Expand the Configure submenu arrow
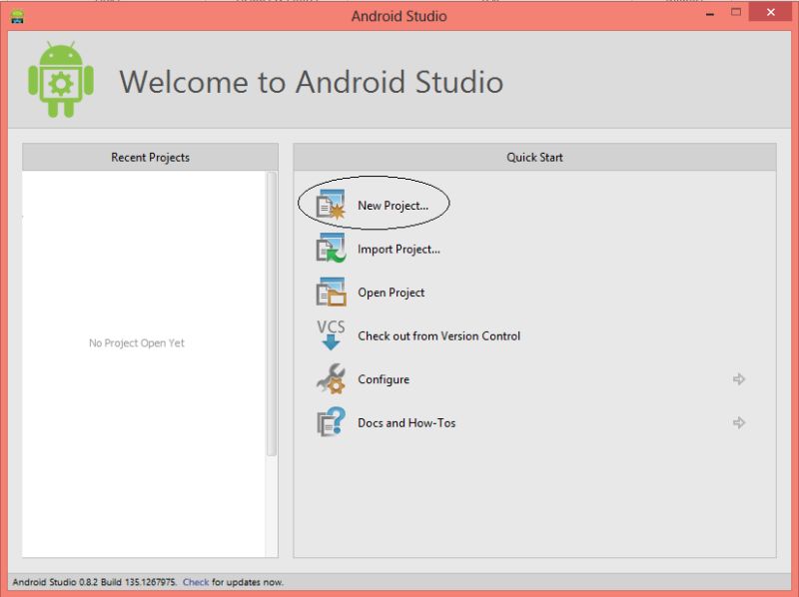 pyautogui.click(x=739, y=379)
